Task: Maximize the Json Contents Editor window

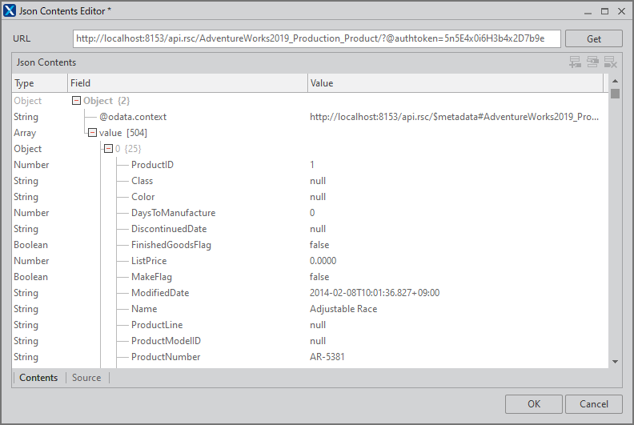Action: 604,11
